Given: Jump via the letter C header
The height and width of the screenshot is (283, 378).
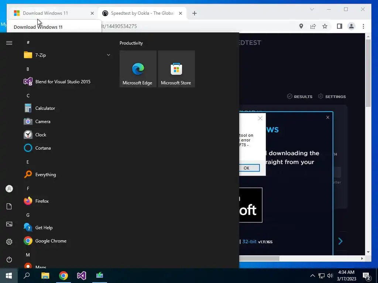Looking at the screenshot, I should [28, 96].
